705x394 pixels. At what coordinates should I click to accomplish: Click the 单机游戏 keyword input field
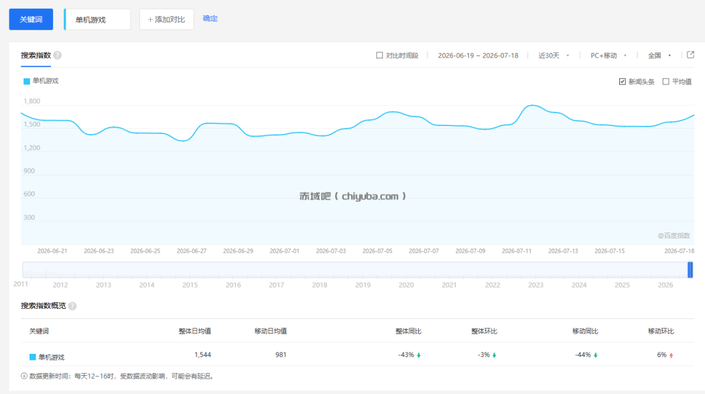(x=98, y=19)
